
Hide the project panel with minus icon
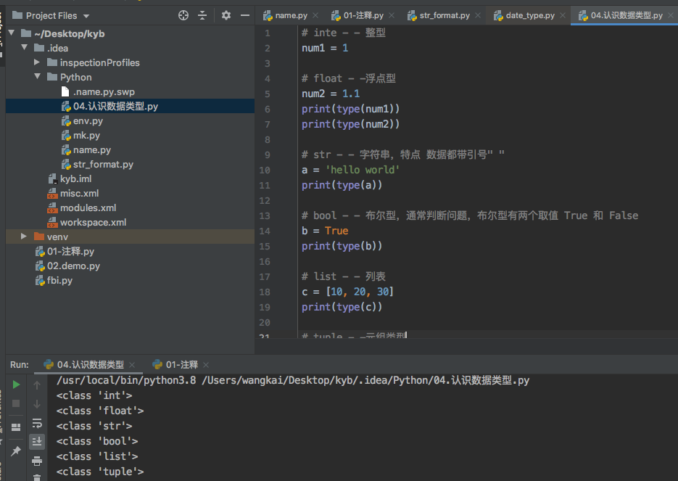pyautogui.click(x=245, y=15)
